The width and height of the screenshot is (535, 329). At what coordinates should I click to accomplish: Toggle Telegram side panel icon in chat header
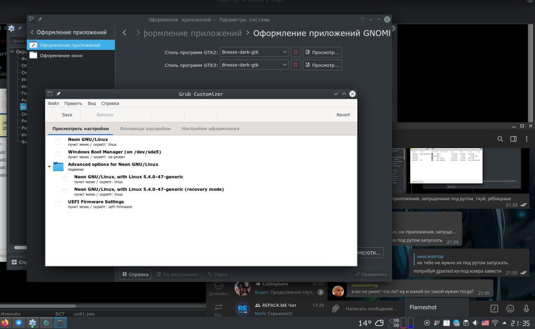(513, 139)
